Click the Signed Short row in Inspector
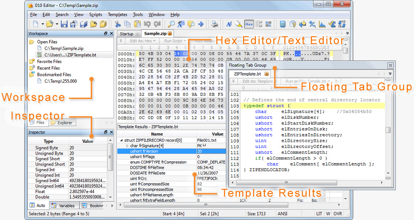Screen dimensions: 414x220 [68, 159]
